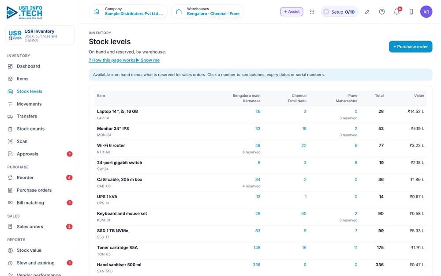Viewport: 441px width, 276px height.
Task: Click Pune quantity 11 for Toner cartridge
Action: coord(355,248)
